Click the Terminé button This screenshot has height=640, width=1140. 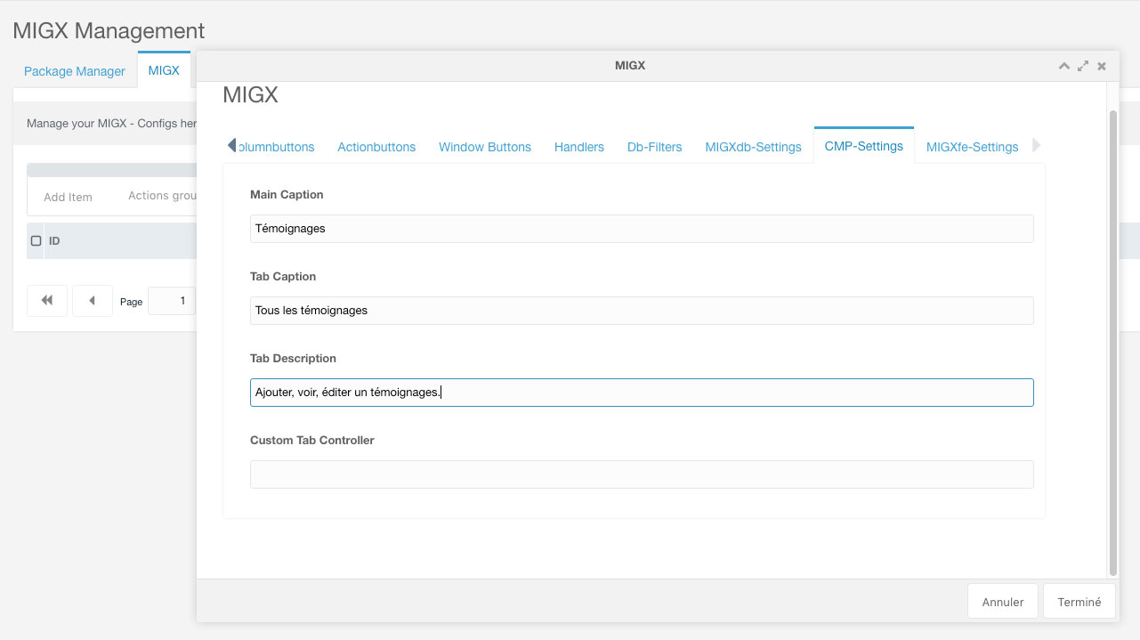[x=1079, y=602]
